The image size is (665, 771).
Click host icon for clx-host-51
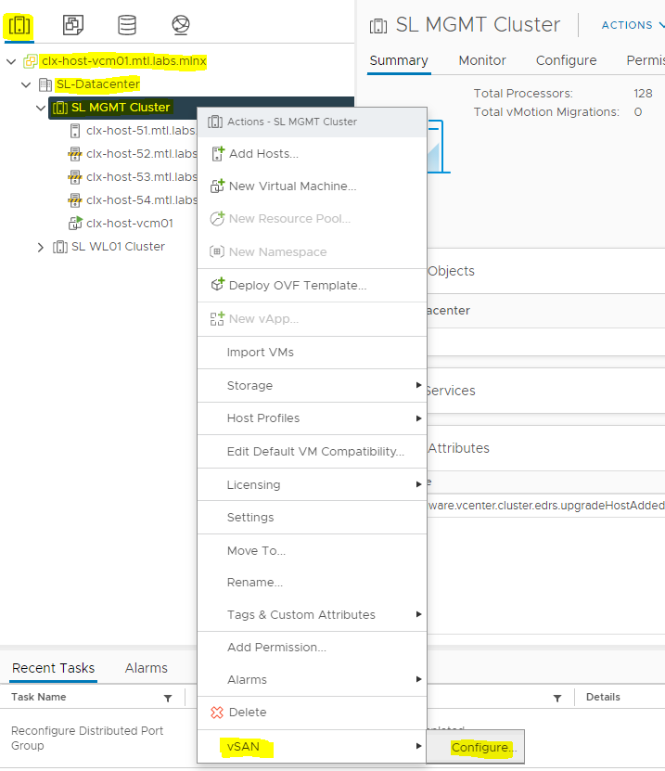point(75,131)
